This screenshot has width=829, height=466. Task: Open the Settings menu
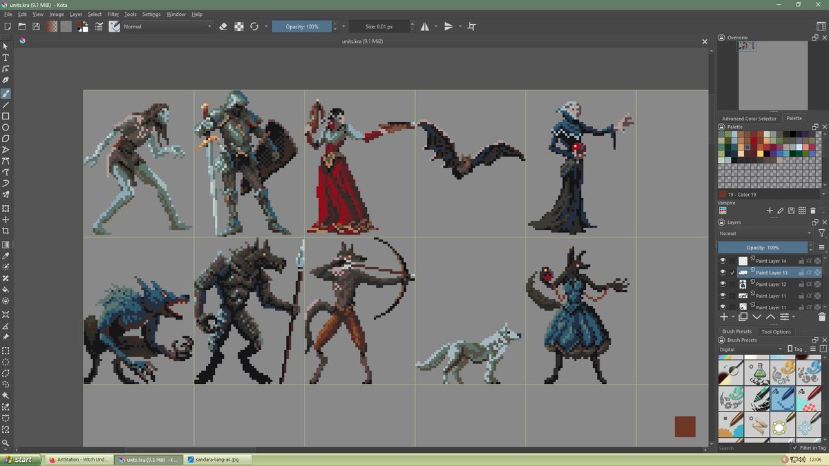(x=151, y=14)
